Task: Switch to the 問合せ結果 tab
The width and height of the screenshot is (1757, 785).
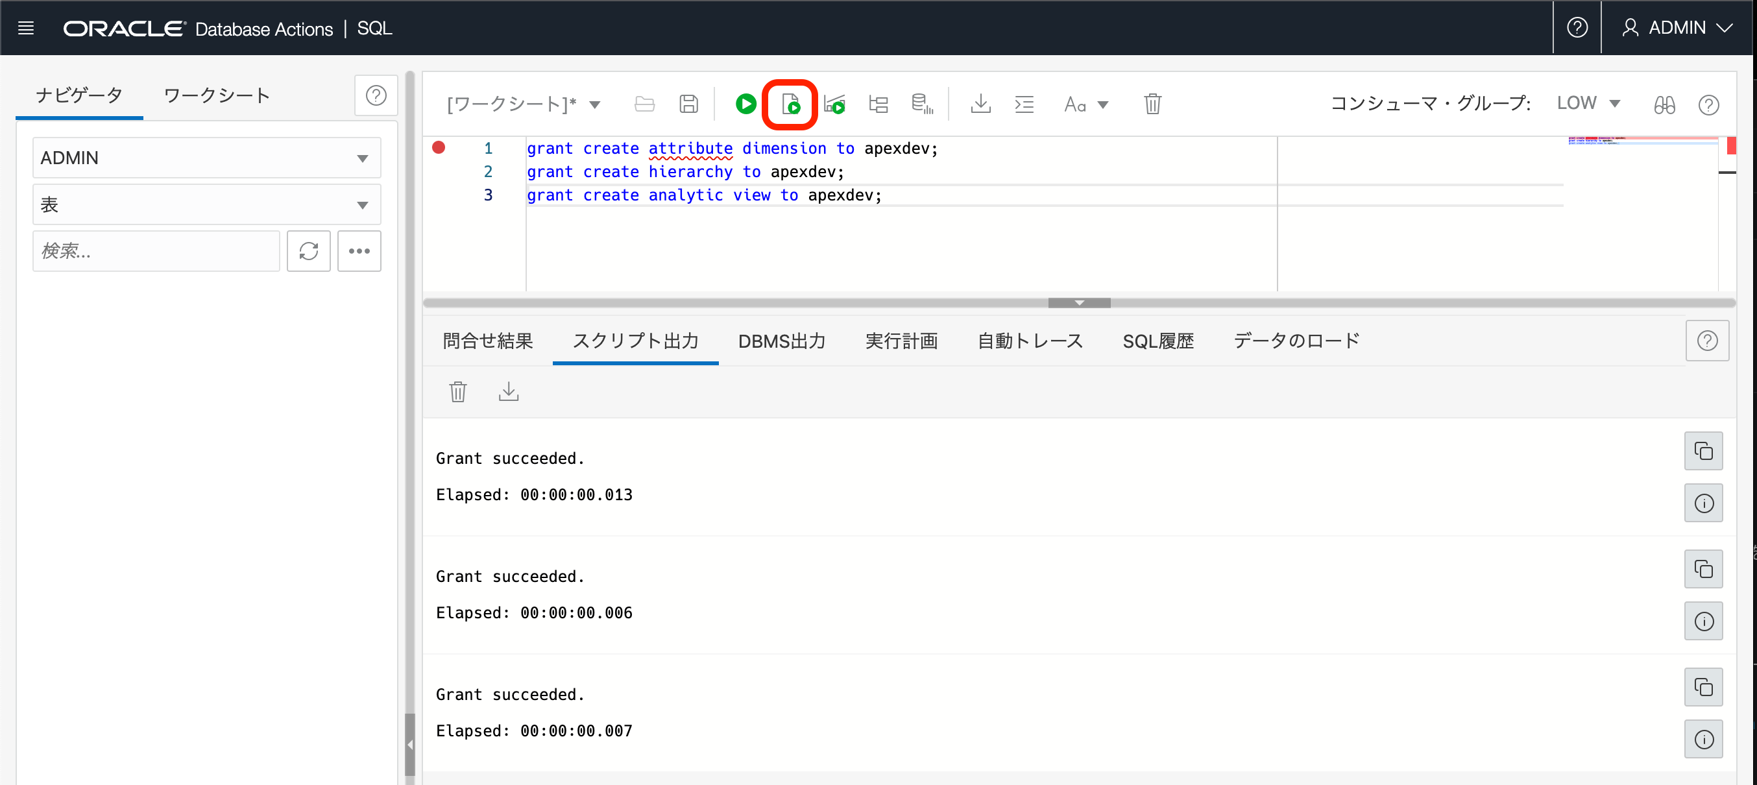Action: tap(487, 341)
